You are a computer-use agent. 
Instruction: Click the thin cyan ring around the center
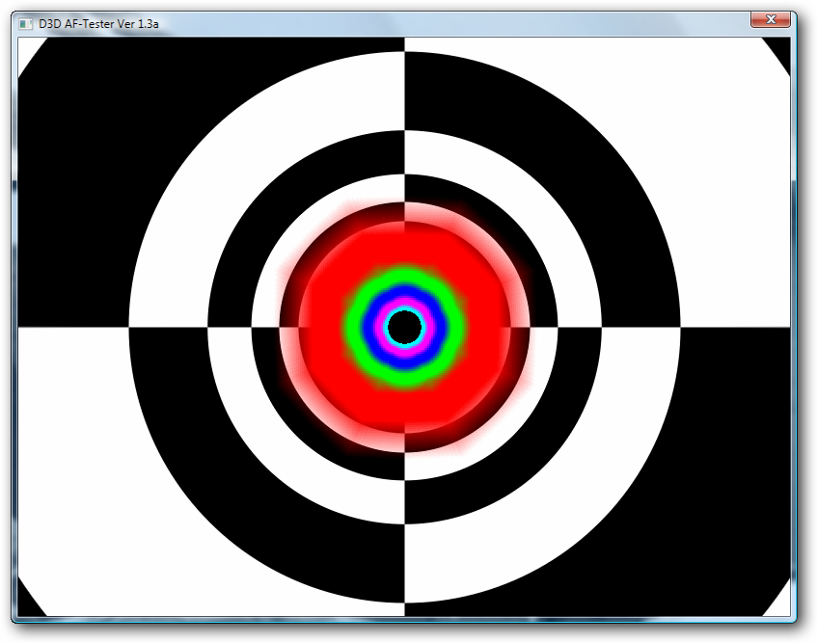tap(405, 310)
